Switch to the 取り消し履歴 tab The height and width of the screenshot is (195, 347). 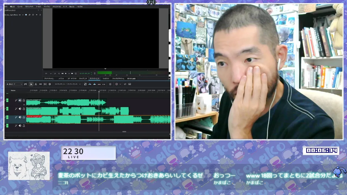point(131,79)
